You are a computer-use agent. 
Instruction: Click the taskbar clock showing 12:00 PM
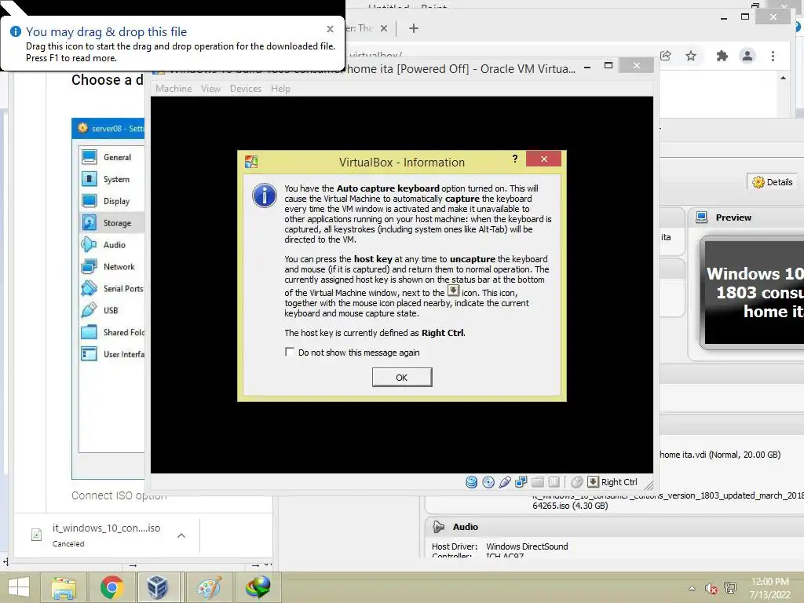point(769,588)
